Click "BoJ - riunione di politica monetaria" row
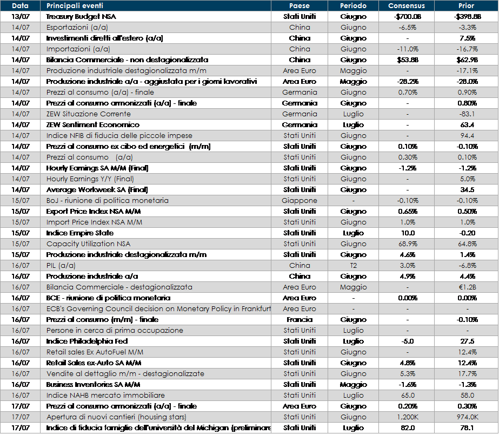This screenshot has height=434, width=499. (107, 201)
